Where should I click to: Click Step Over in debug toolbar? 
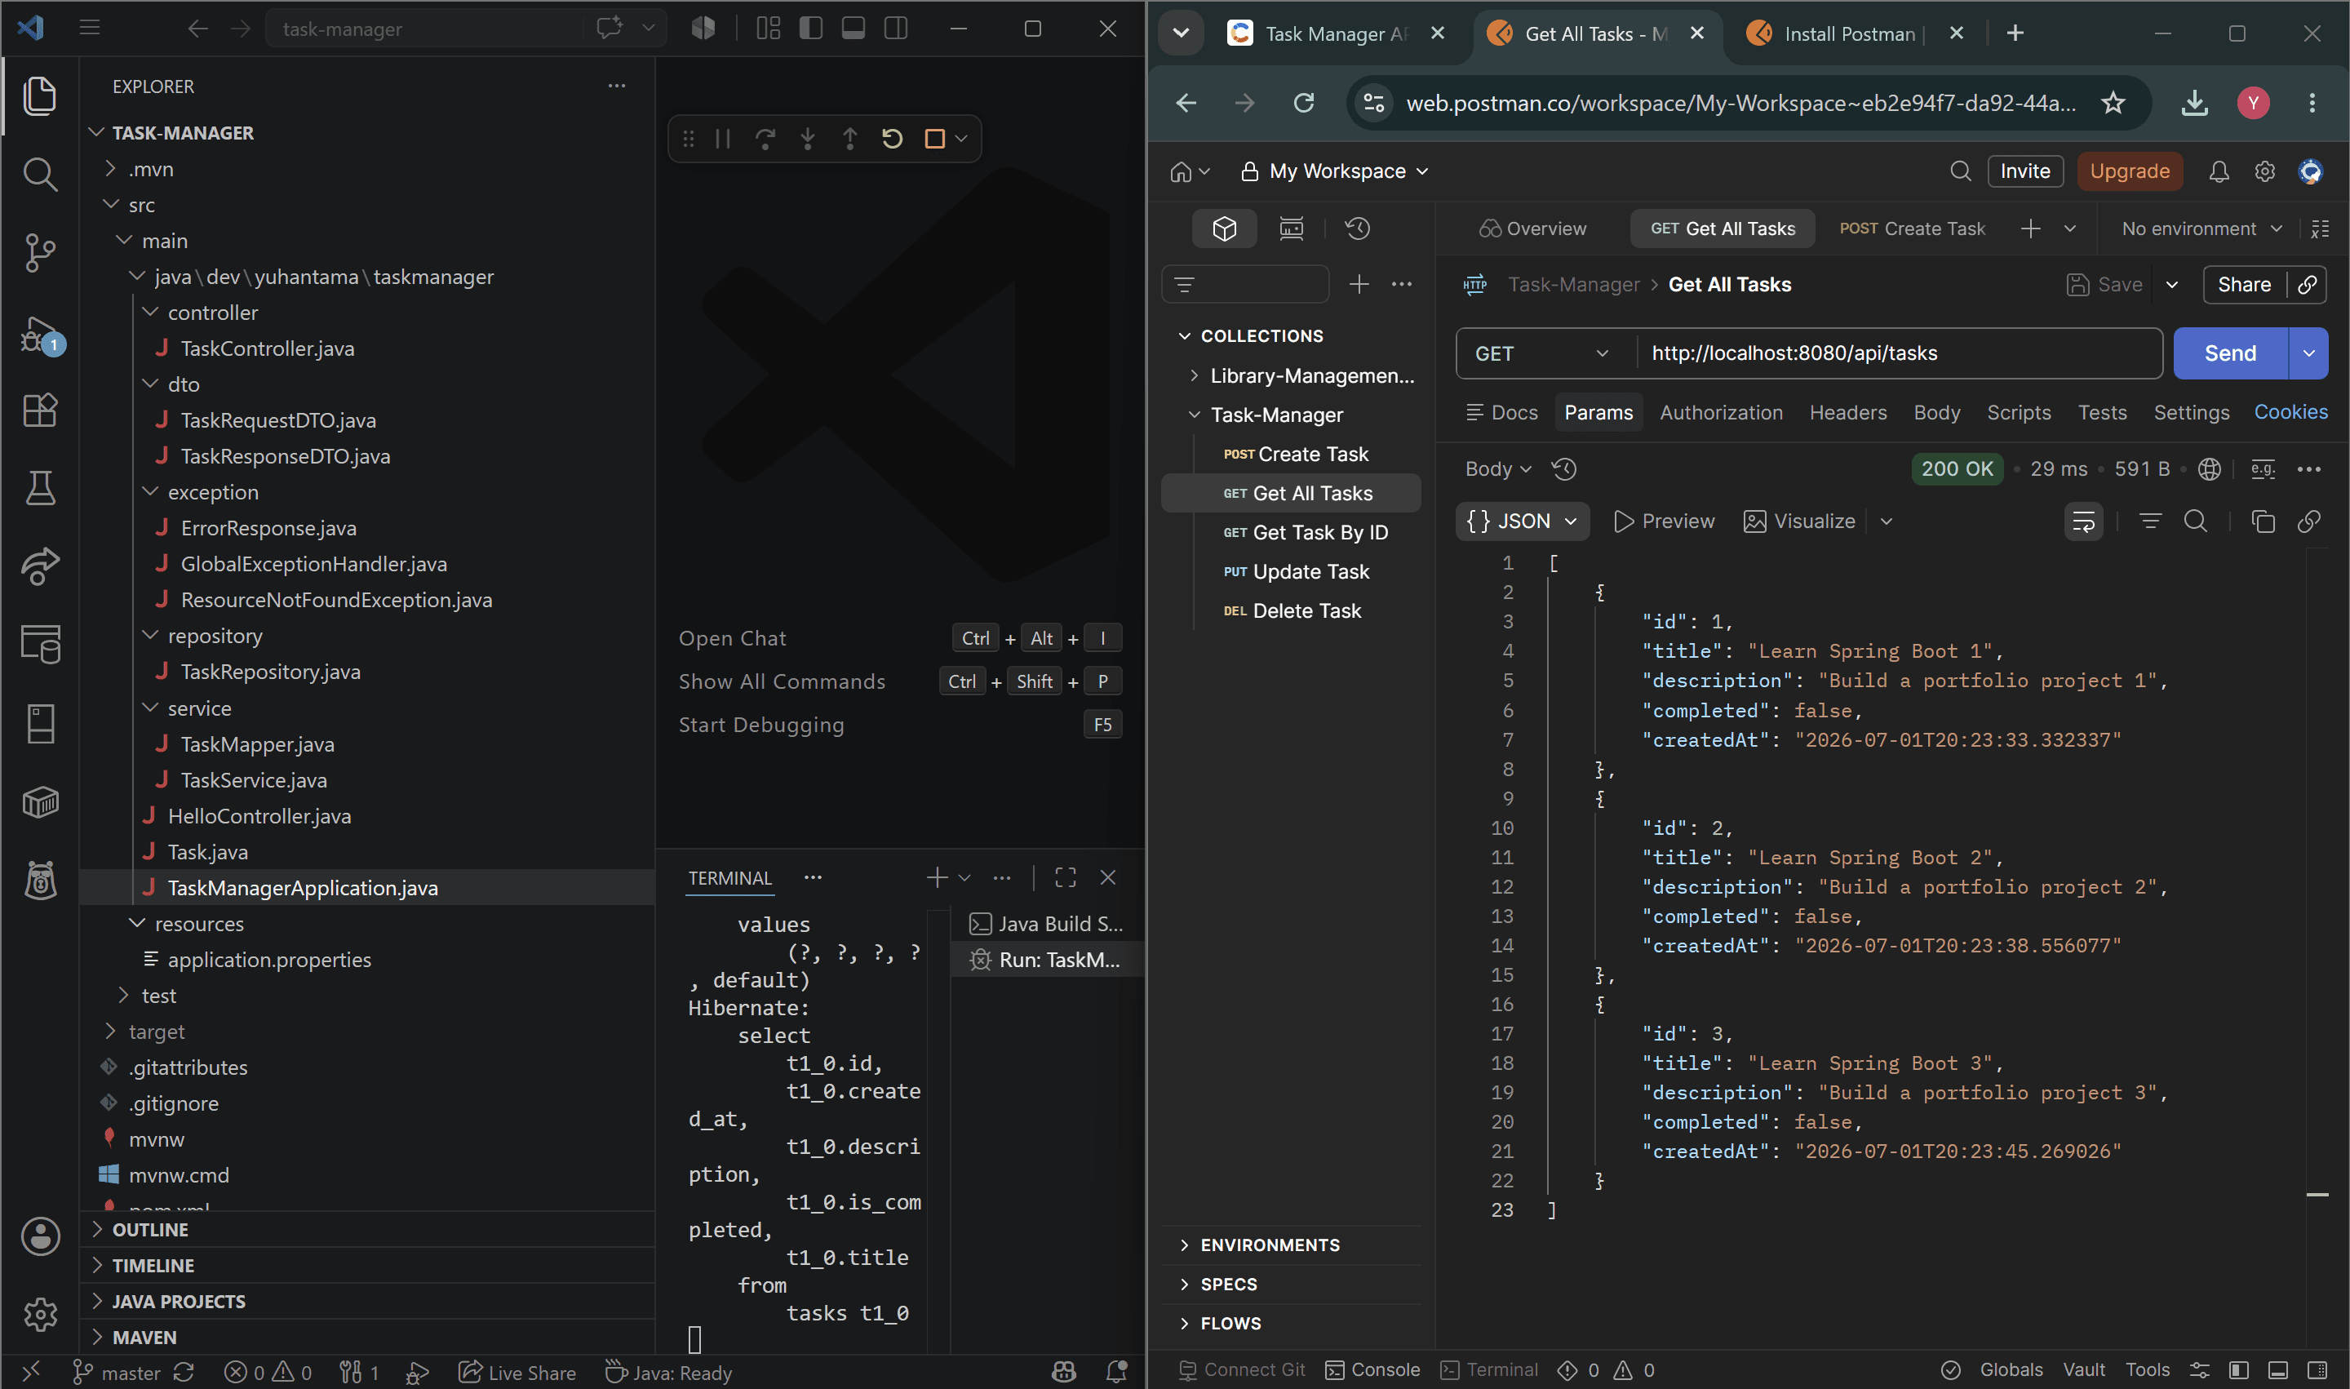click(765, 139)
